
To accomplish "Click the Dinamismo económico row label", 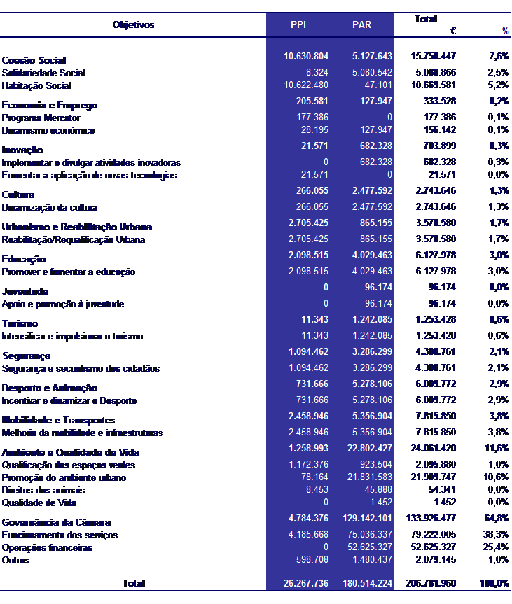I will click(x=48, y=131).
